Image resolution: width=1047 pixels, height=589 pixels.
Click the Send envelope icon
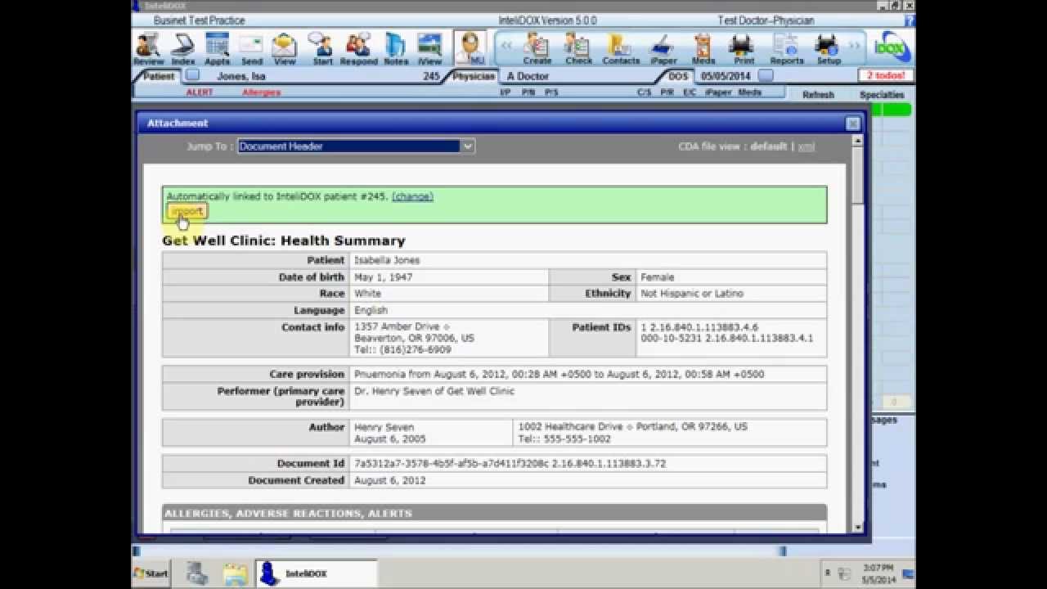[251, 48]
